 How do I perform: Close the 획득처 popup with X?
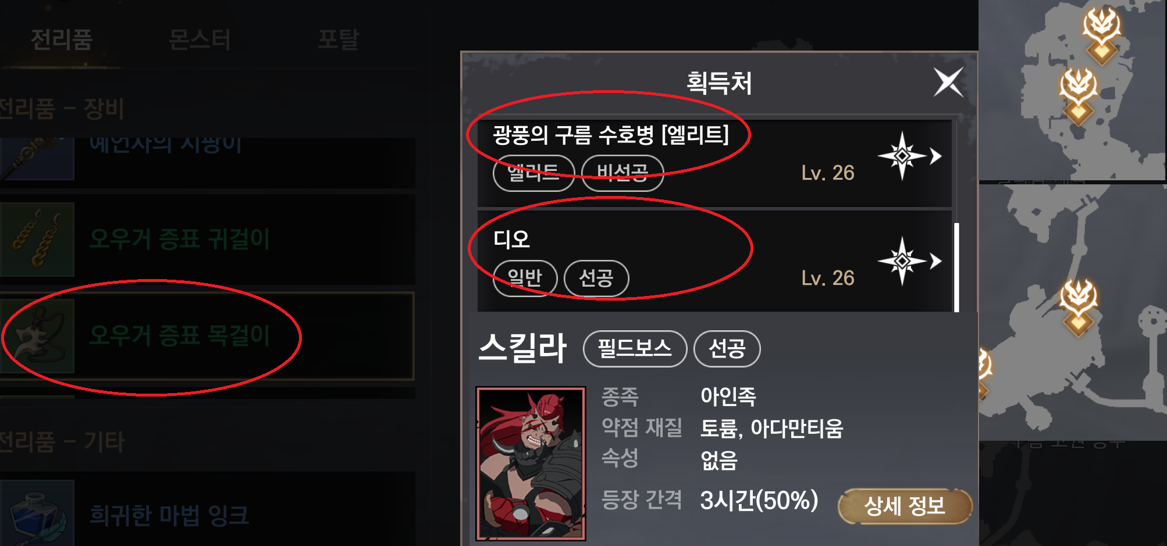tap(948, 82)
